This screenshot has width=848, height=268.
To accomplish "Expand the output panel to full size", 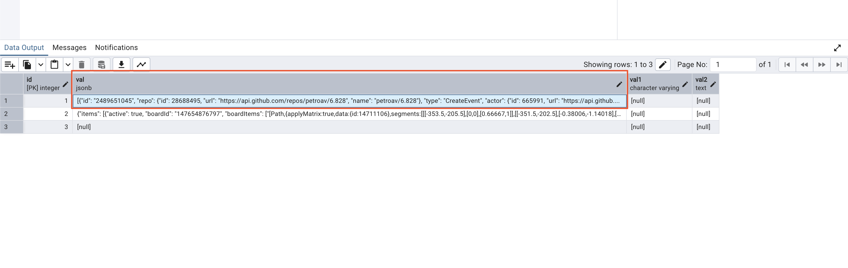I will point(837,48).
